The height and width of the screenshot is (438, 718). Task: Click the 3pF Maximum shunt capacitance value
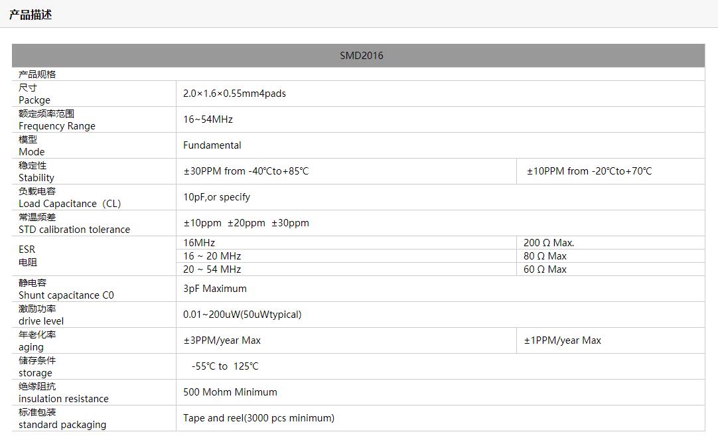[215, 289]
